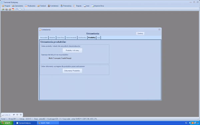Viewport: 200px width, 125px height.
Task: Switch to the Logi tab
Action: 98,38
